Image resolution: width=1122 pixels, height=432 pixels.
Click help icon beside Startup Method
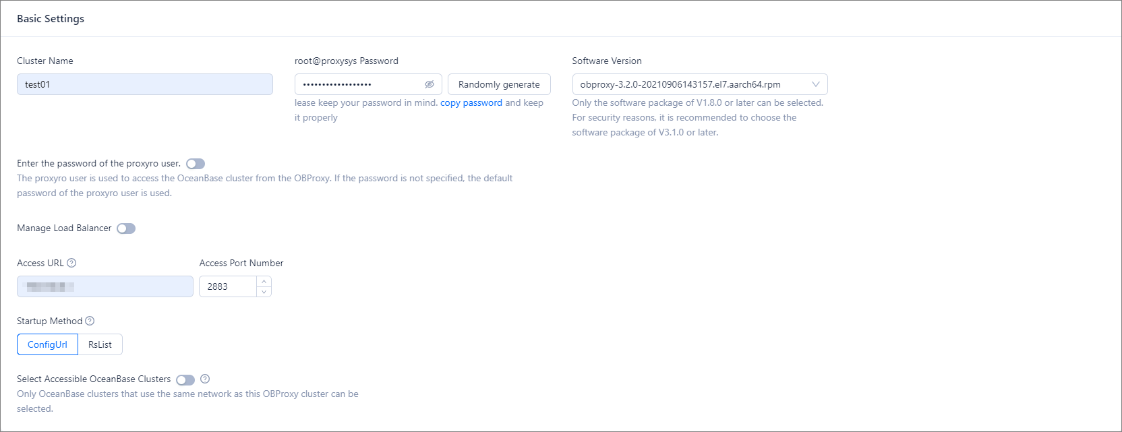click(x=90, y=321)
